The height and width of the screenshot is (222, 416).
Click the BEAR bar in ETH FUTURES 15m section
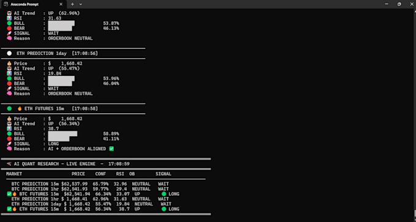tap(59, 139)
